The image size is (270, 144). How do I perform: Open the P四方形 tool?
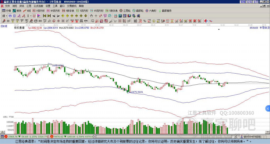(38, 11)
